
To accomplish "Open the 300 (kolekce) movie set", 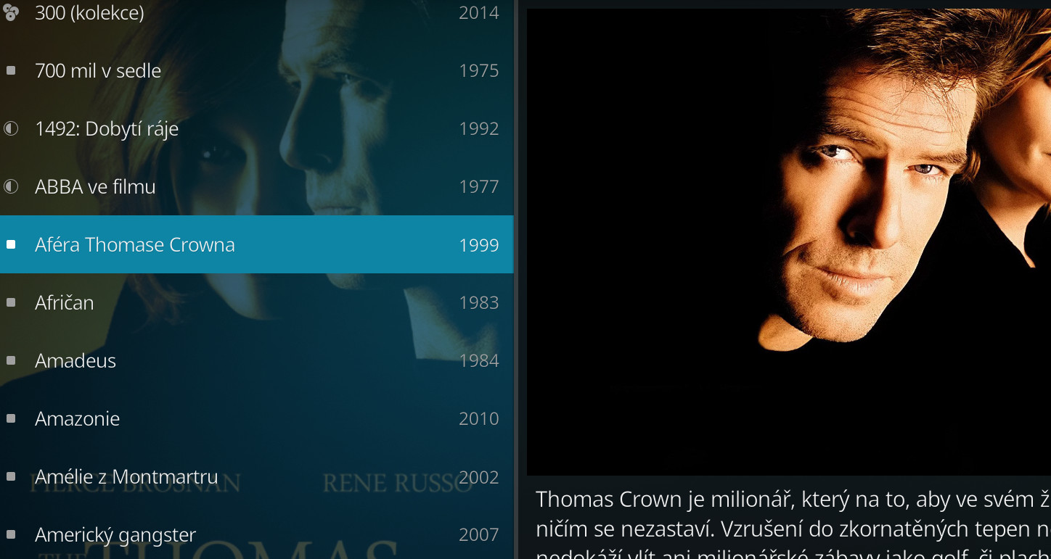I will 256,13.
